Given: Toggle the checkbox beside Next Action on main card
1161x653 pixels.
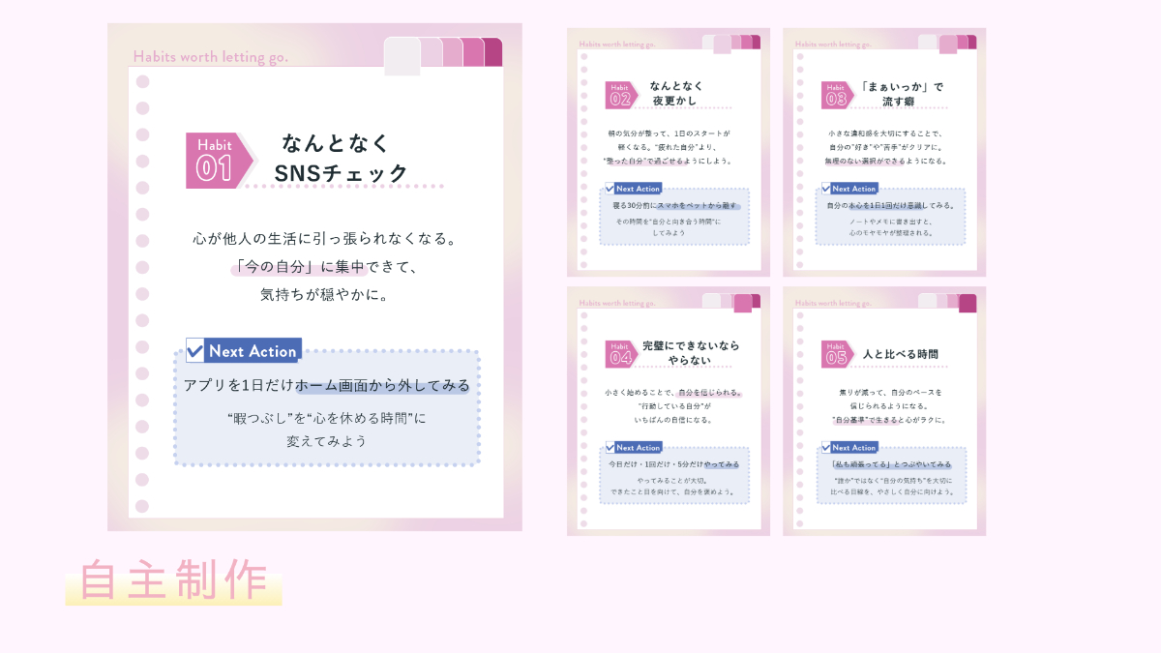Looking at the screenshot, I should [x=195, y=350].
